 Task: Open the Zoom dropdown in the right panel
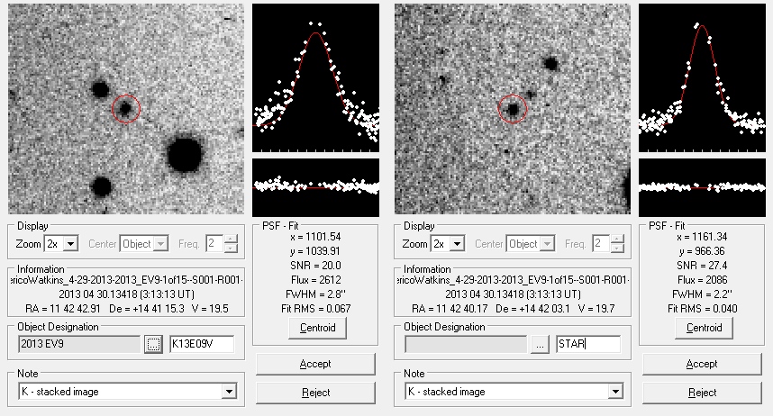[458, 244]
